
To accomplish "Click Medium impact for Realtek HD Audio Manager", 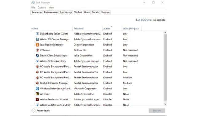I will click(127, 83).
